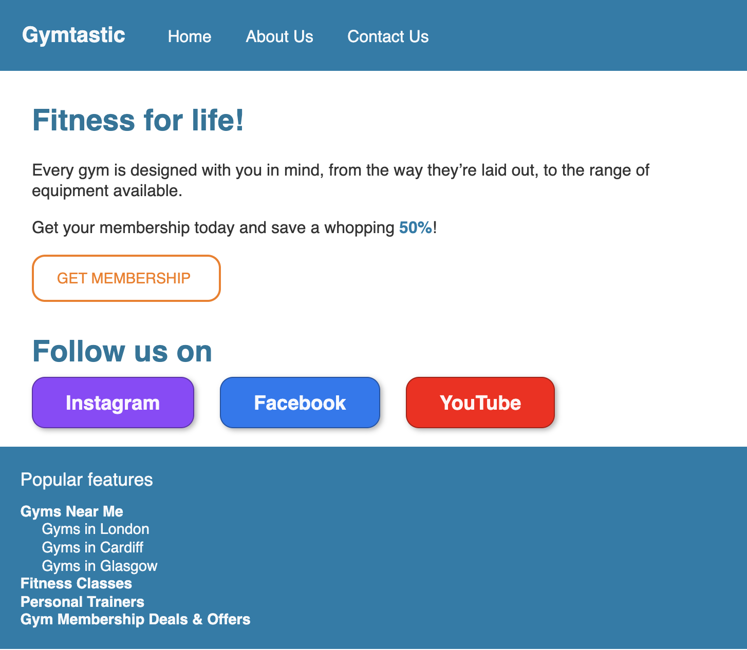Click the 50% discount link

coord(415,227)
